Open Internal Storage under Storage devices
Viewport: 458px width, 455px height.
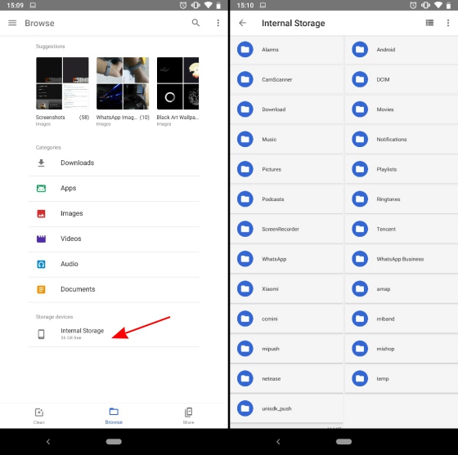click(114, 333)
